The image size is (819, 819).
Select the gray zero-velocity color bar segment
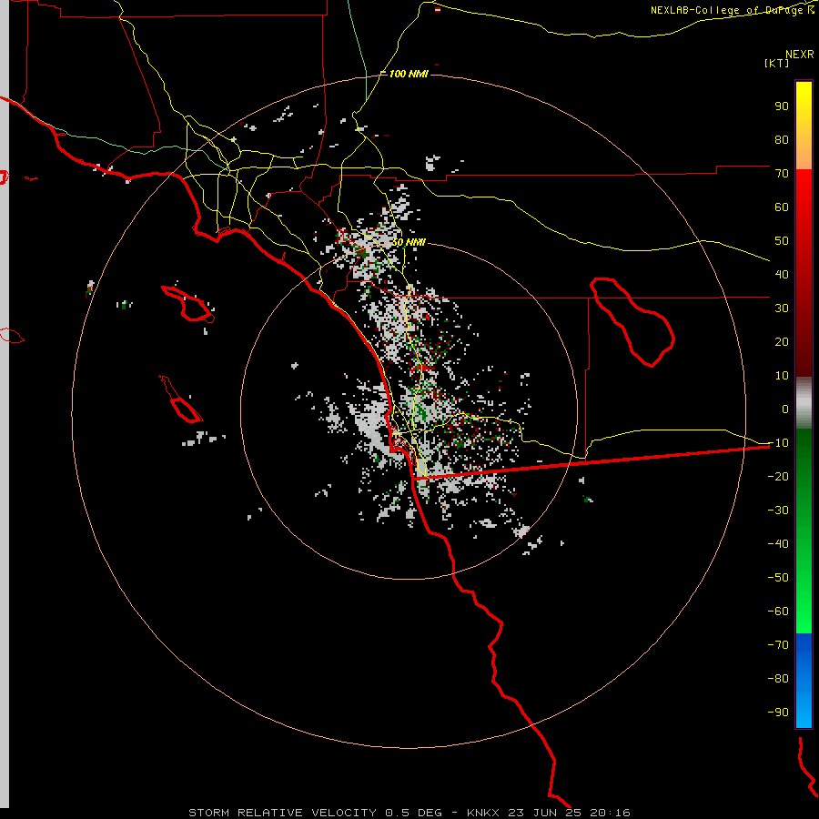tap(804, 402)
